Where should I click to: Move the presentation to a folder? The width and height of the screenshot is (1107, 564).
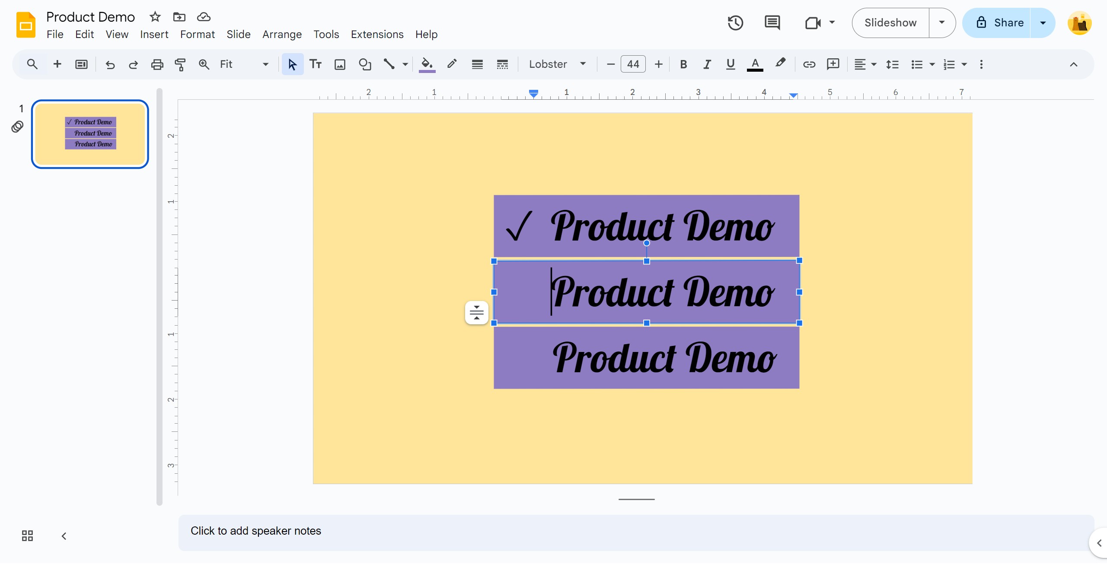(x=179, y=17)
